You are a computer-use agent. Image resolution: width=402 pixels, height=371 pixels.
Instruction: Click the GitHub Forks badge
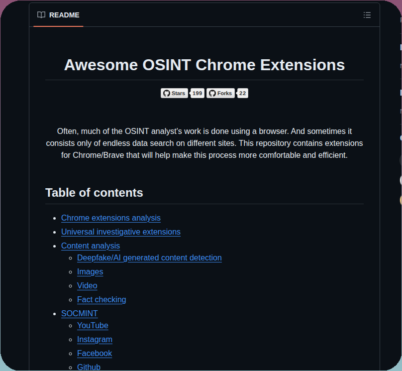point(220,94)
